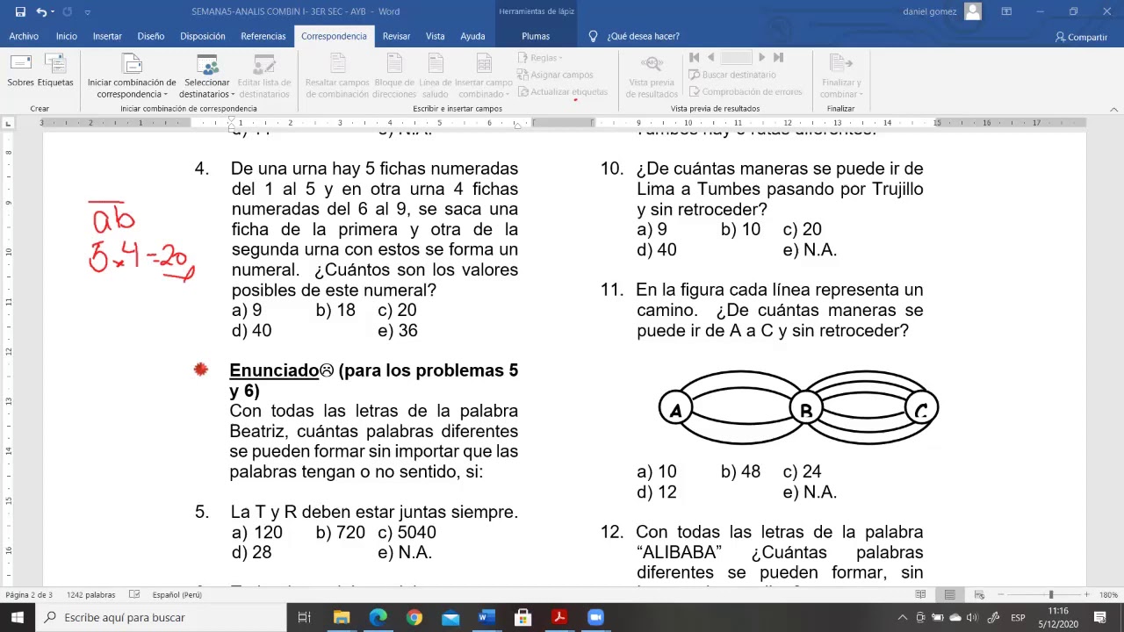The height and width of the screenshot is (632, 1124).
Task: Switch to Read Mode view
Action: pyautogui.click(x=920, y=595)
